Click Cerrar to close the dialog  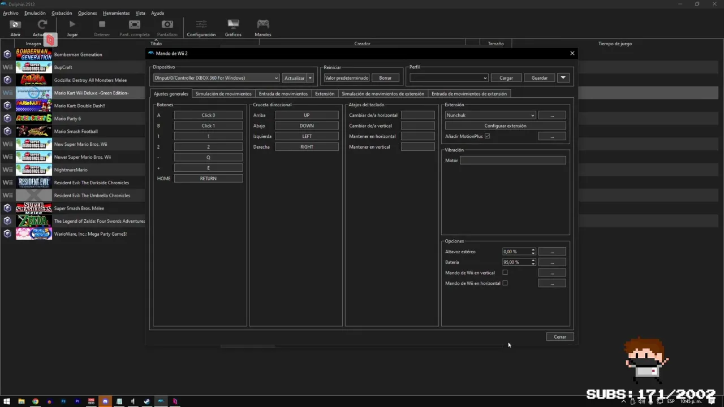click(x=560, y=337)
